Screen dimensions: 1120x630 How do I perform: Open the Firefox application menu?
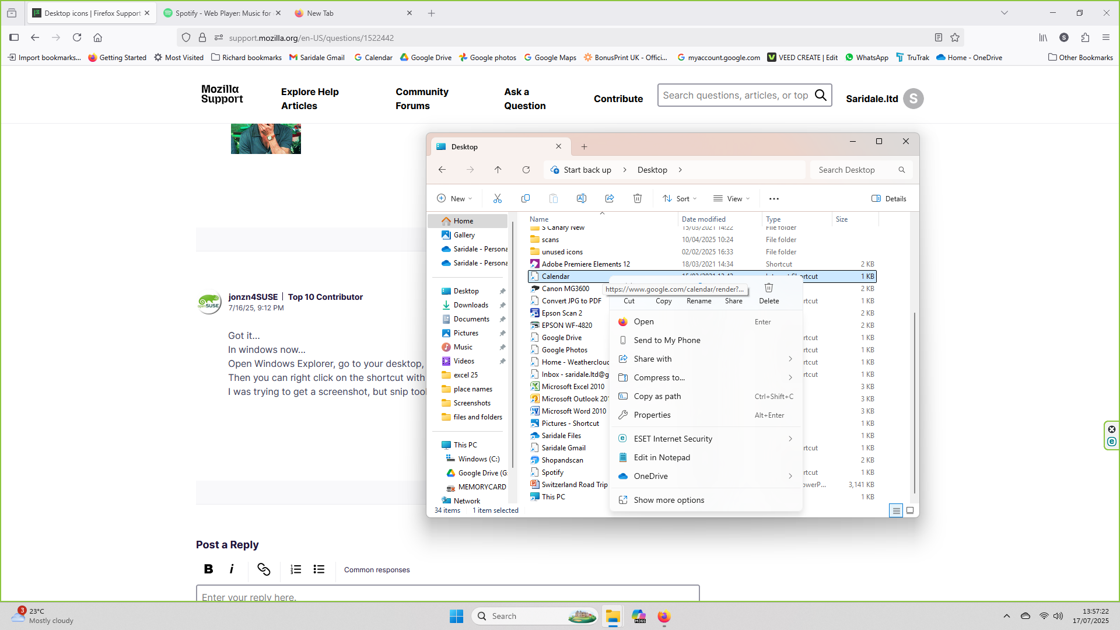tap(1106, 37)
